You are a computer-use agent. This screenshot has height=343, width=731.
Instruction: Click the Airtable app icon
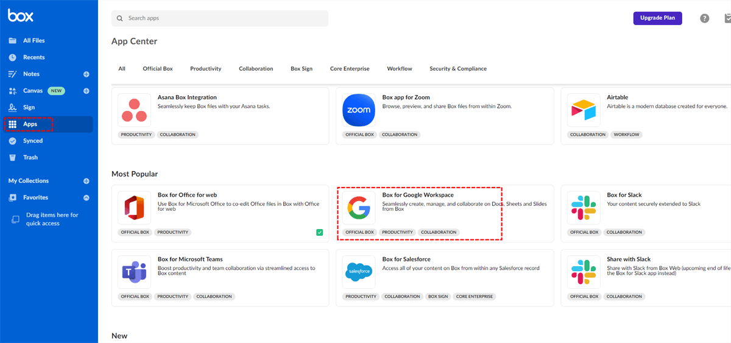click(x=584, y=110)
